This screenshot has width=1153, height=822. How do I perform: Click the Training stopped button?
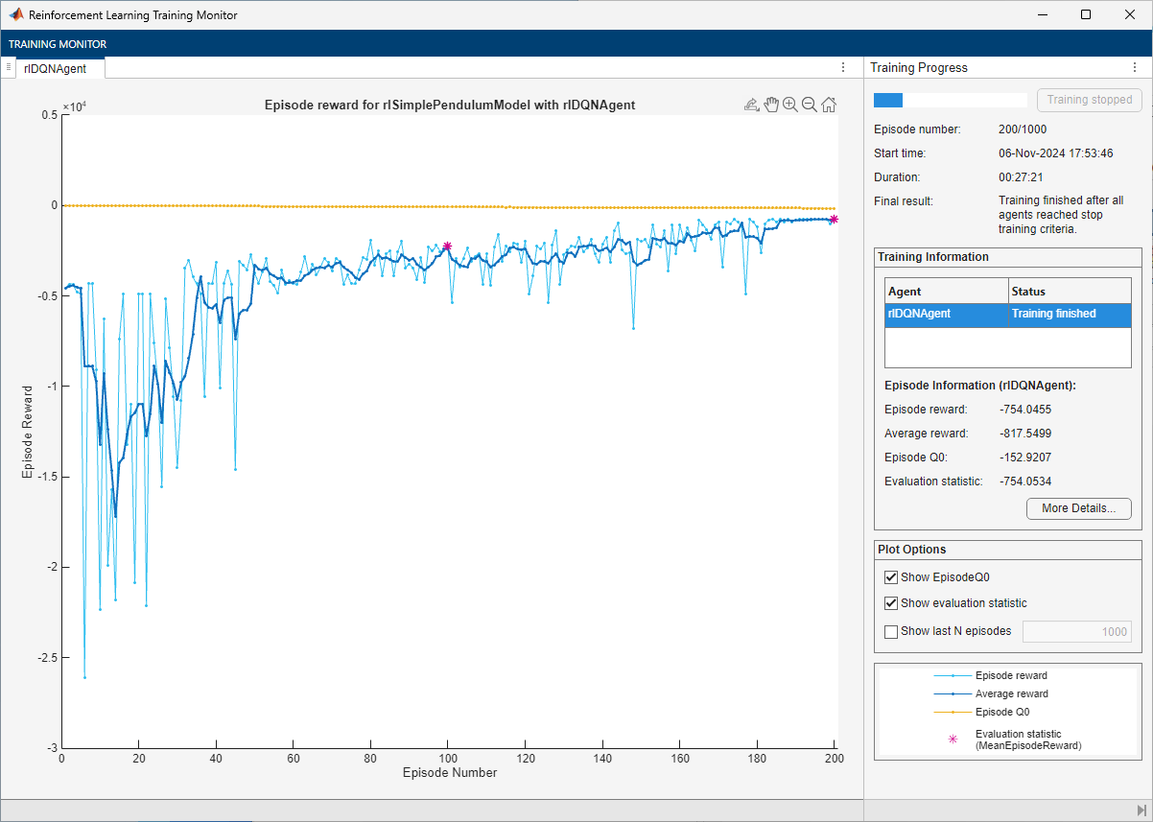[1089, 100]
